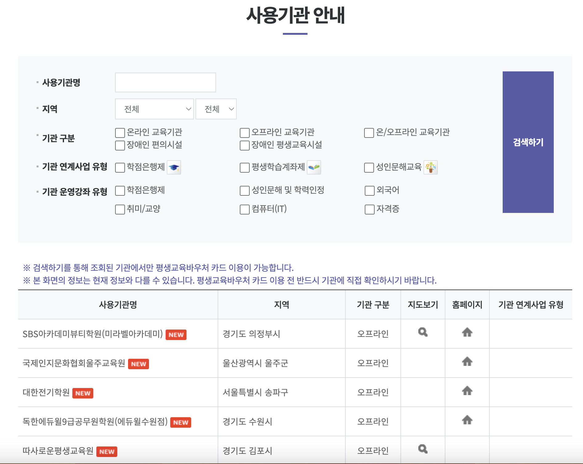Tick 평생학습계좌제 checkbox
The image size is (583, 464).
point(245,168)
